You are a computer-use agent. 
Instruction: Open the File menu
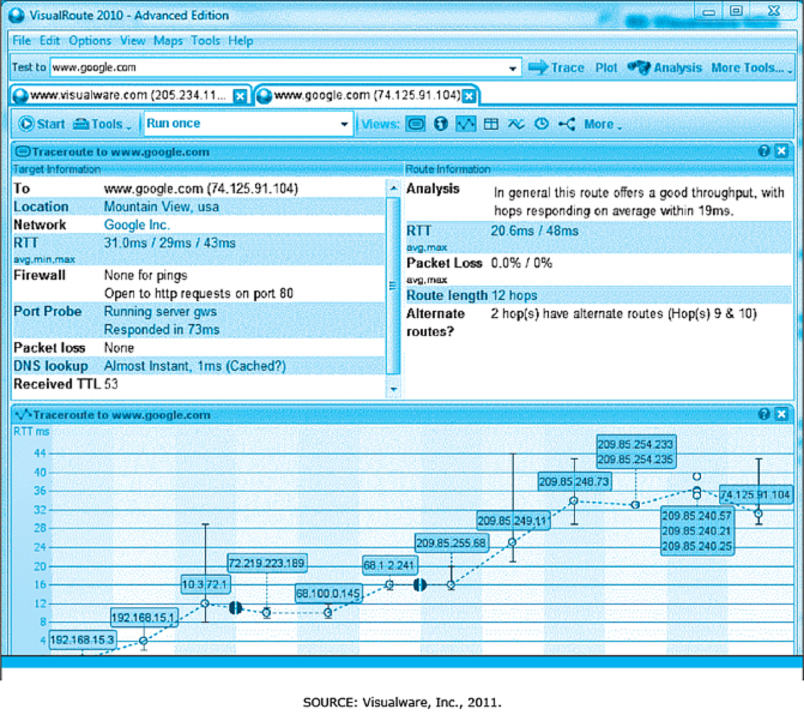tap(21, 41)
